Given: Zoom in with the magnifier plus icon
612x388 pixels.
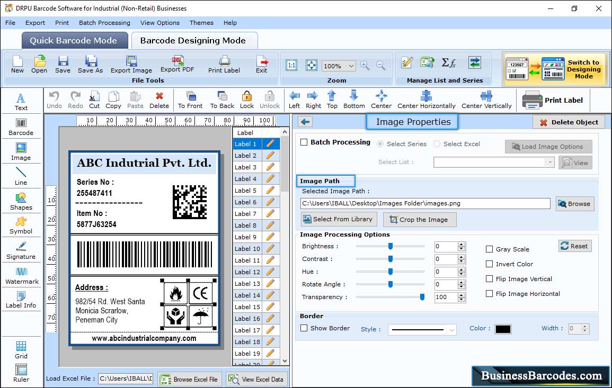Looking at the screenshot, I should coord(365,66).
